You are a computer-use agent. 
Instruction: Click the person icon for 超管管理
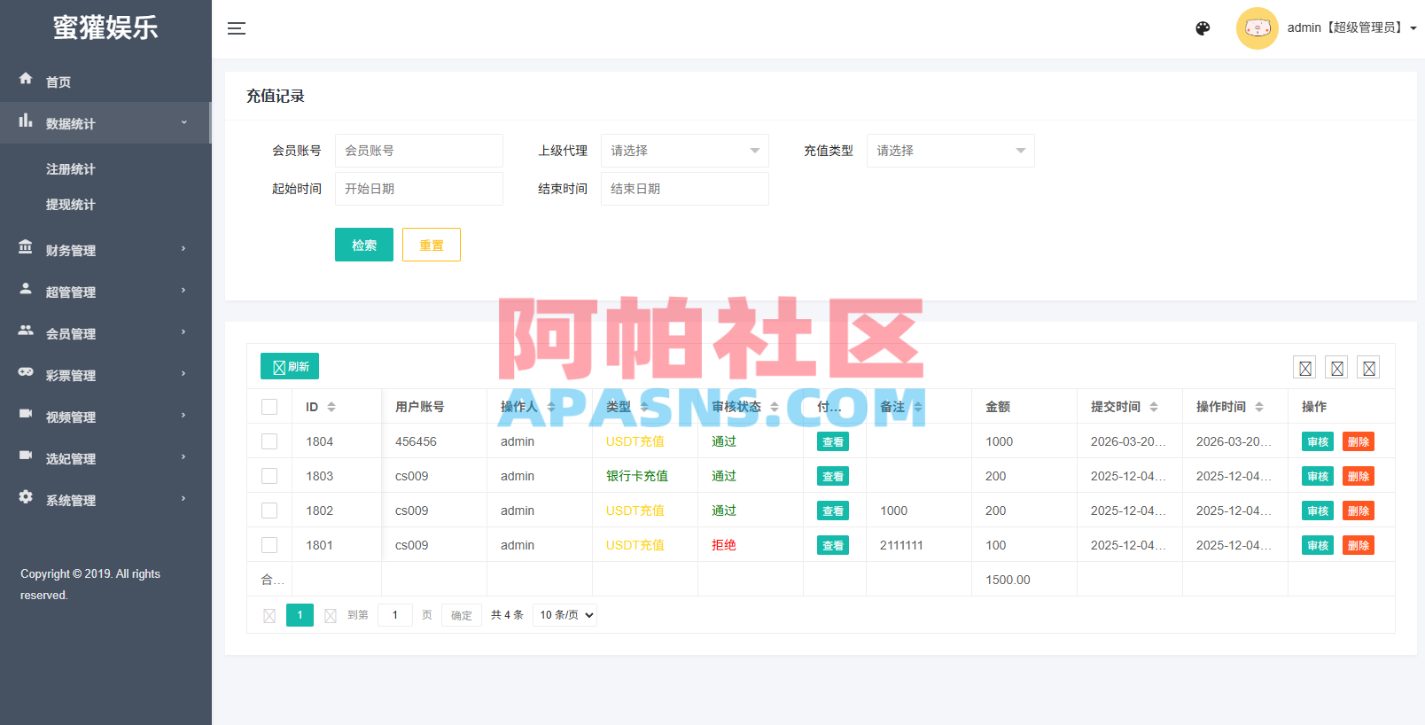26,289
